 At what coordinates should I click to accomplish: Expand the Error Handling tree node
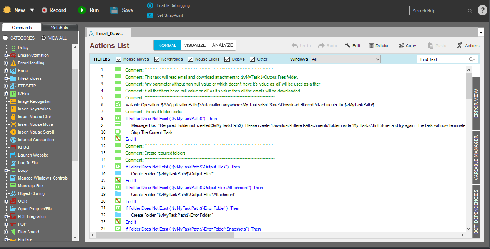[x=6, y=63]
